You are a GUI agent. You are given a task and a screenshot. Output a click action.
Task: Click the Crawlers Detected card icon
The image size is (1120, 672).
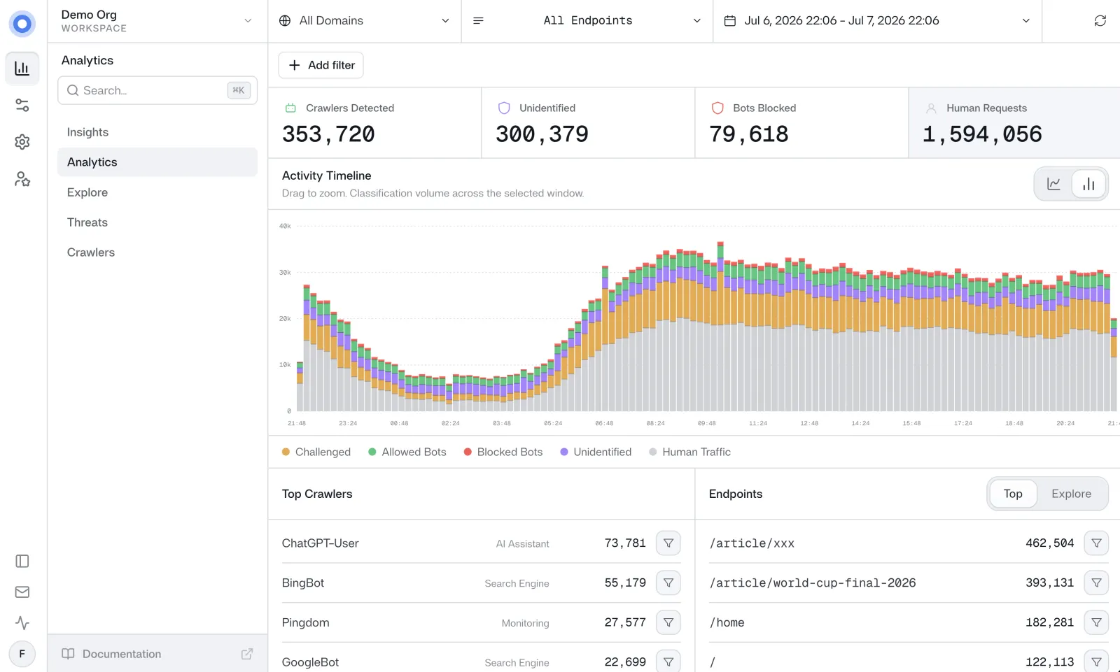pos(290,108)
